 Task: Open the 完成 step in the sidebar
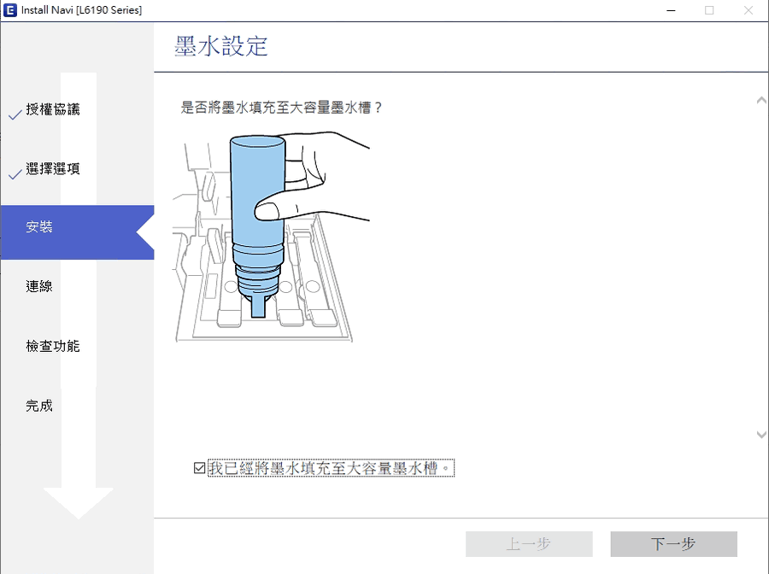pos(40,407)
